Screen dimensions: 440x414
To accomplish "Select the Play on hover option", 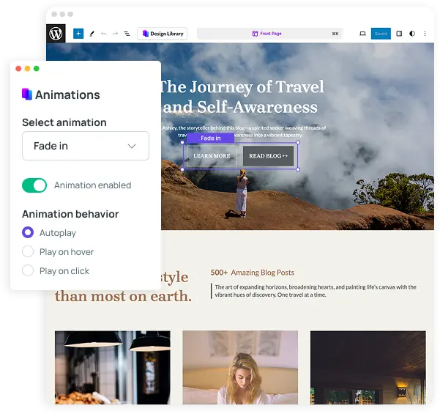I will [x=28, y=251].
